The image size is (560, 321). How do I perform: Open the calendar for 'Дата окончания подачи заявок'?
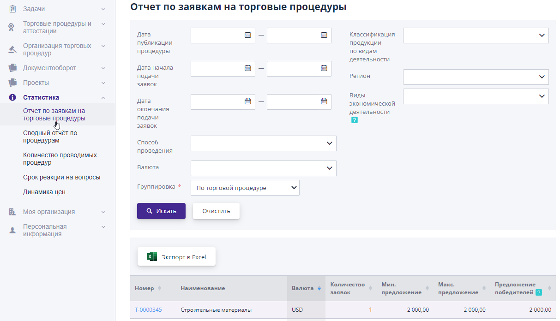[x=248, y=101]
